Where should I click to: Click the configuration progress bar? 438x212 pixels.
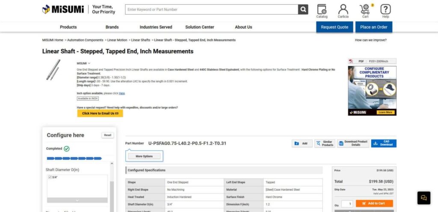[x=74, y=158]
